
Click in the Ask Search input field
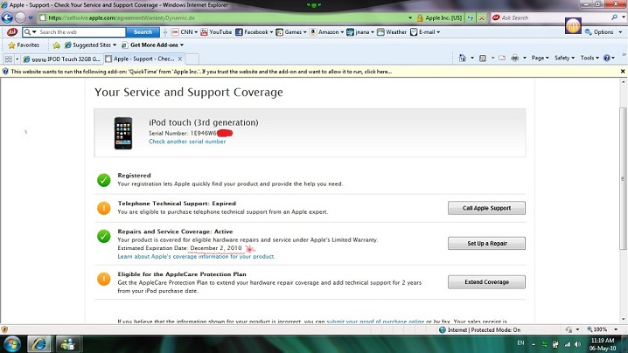[x=528, y=17]
